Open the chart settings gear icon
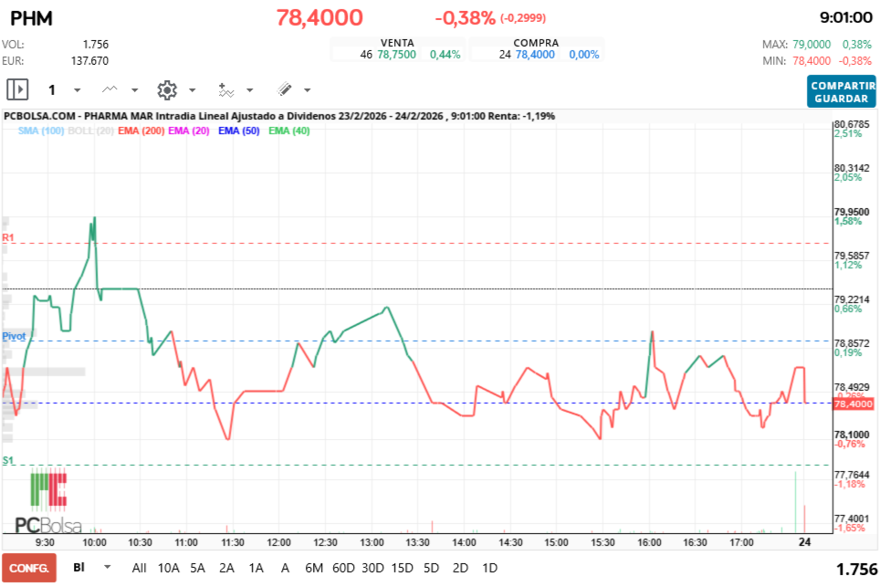890x587 pixels. [167, 89]
